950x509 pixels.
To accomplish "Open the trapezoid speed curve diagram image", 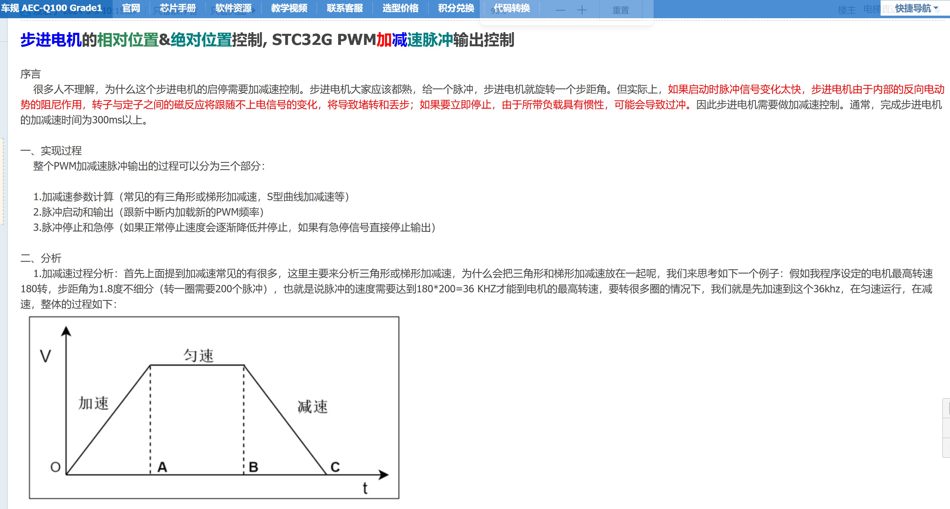I will tap(214, 407).
